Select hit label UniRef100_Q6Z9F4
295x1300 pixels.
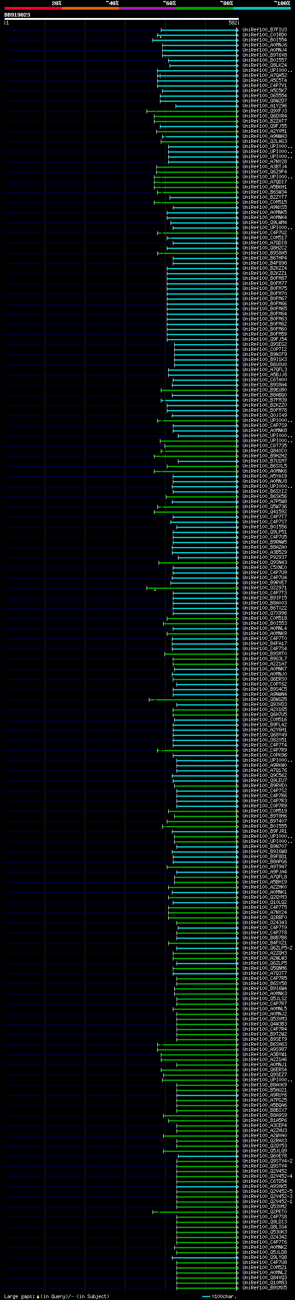[265, 172]
